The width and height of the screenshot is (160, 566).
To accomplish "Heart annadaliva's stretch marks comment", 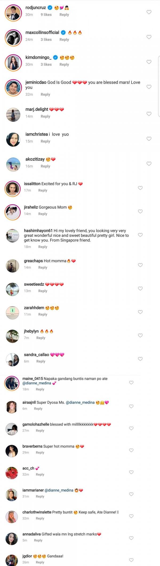I will pos(131,538).
